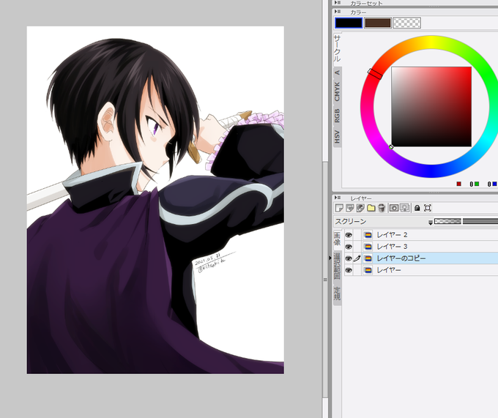The height and width of the screenshot is (418, 498).
Task: Click the duplicate layer icon in the layer toolbar
Action: [x=349, y=208]
